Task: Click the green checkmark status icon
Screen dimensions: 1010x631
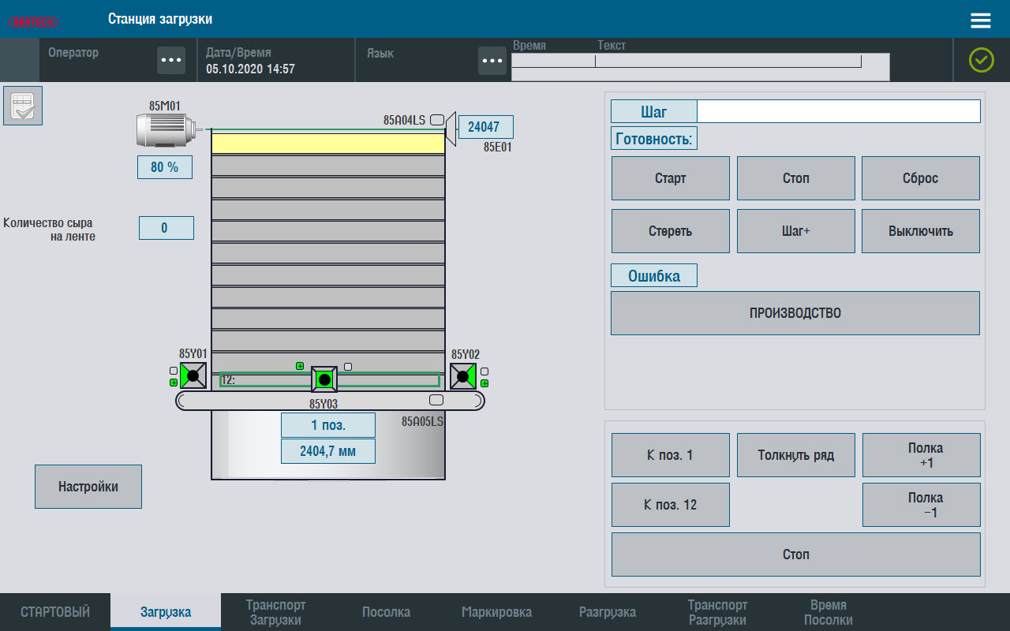Action: [981, 60]
